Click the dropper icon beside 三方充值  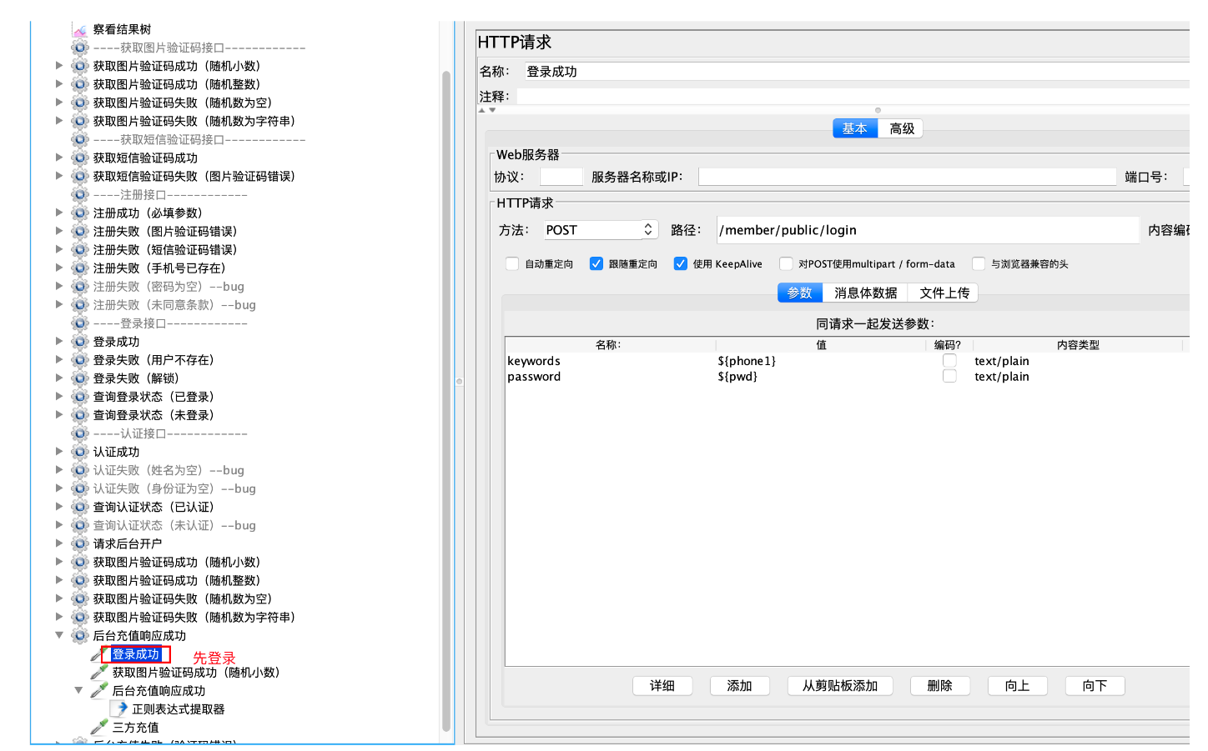pyautogui.click(x=99, y=727)
